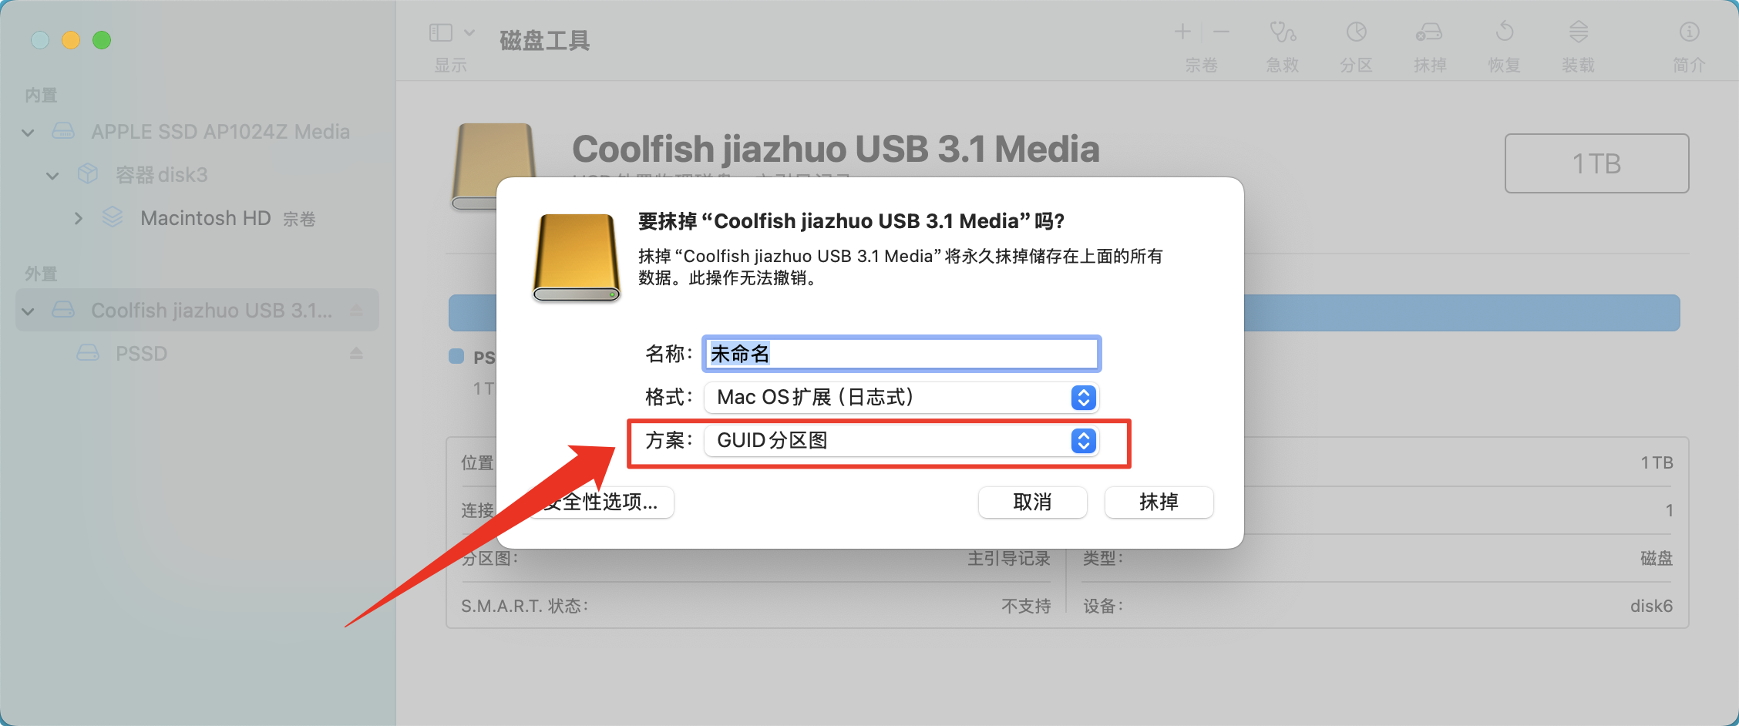Collapse the APPLE SSD AP1024Z Media tree item
The height and width of the screenshot is (726, 1739).
coord(29,133)
